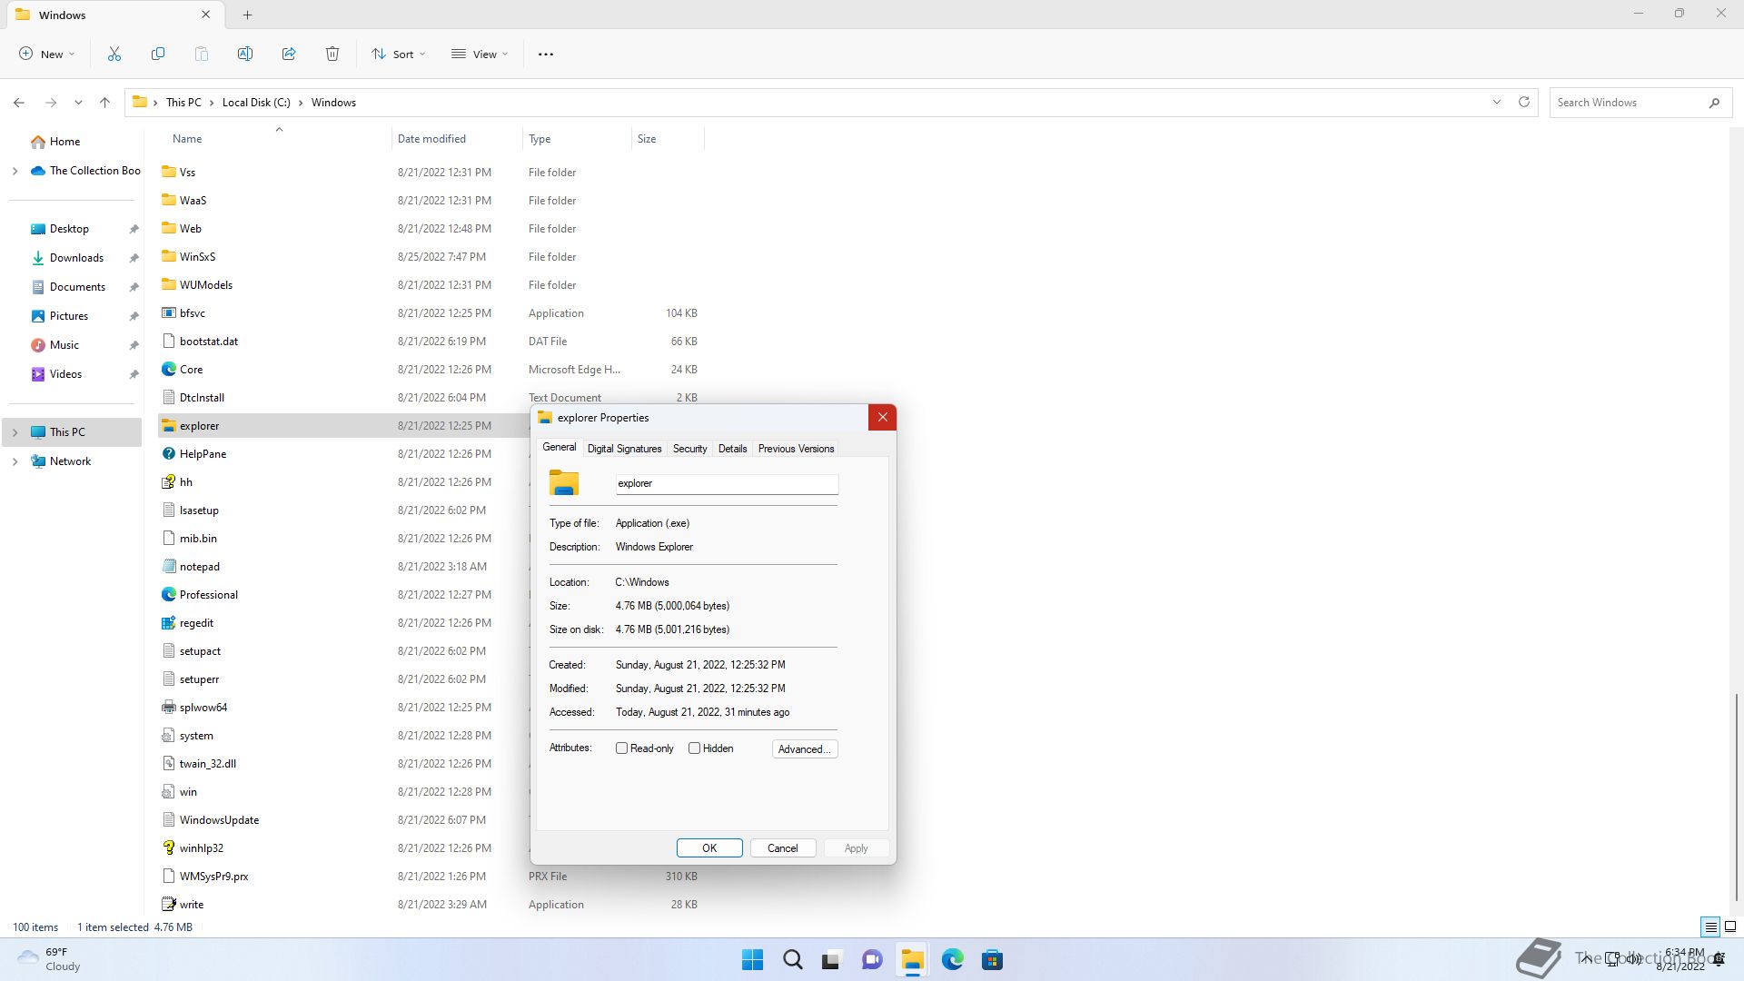Switch to Digital Signatures tab
This screenshot has height=981, width=1744.
click(624, 449)
